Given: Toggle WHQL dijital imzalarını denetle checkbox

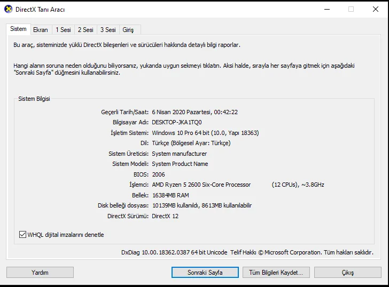Looking at the screenshot, I should click(22, 235).
